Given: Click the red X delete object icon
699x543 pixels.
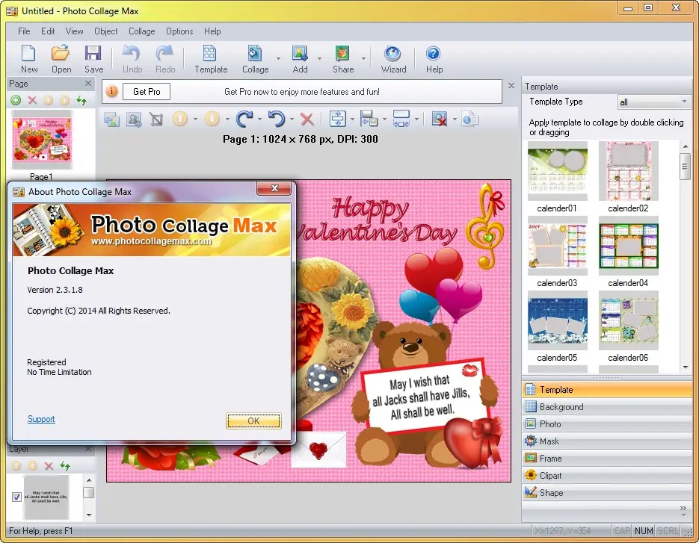Looking at the screenshot, I should click(x=307, y=119).
